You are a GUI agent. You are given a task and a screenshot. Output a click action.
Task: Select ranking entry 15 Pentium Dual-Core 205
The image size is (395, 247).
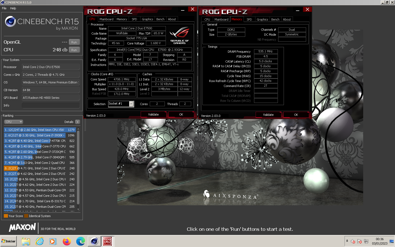[x=40, y=207]
